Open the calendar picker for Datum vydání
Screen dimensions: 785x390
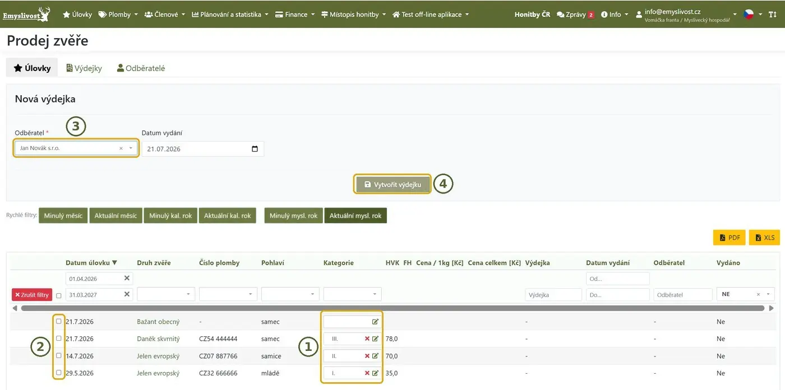255,149
